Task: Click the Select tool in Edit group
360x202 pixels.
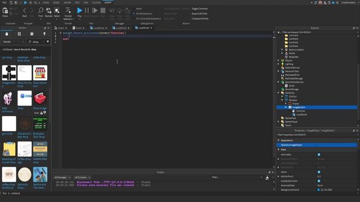Action: click(x=57, y=10)
